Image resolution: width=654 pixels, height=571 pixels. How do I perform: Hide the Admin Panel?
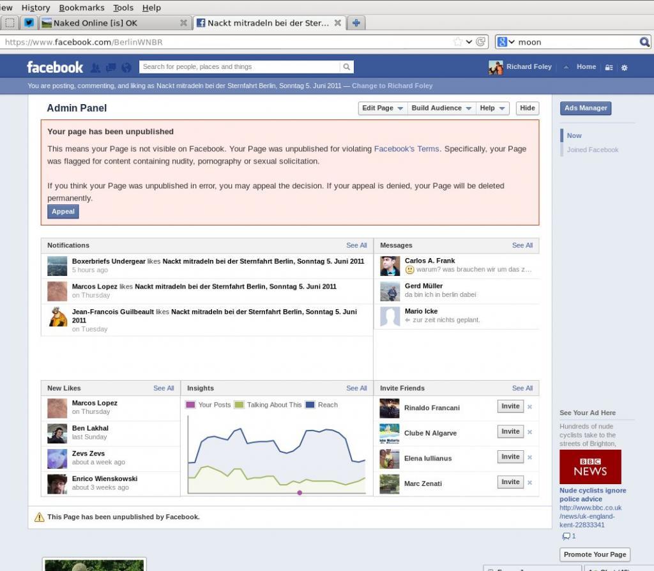(527, 108)
